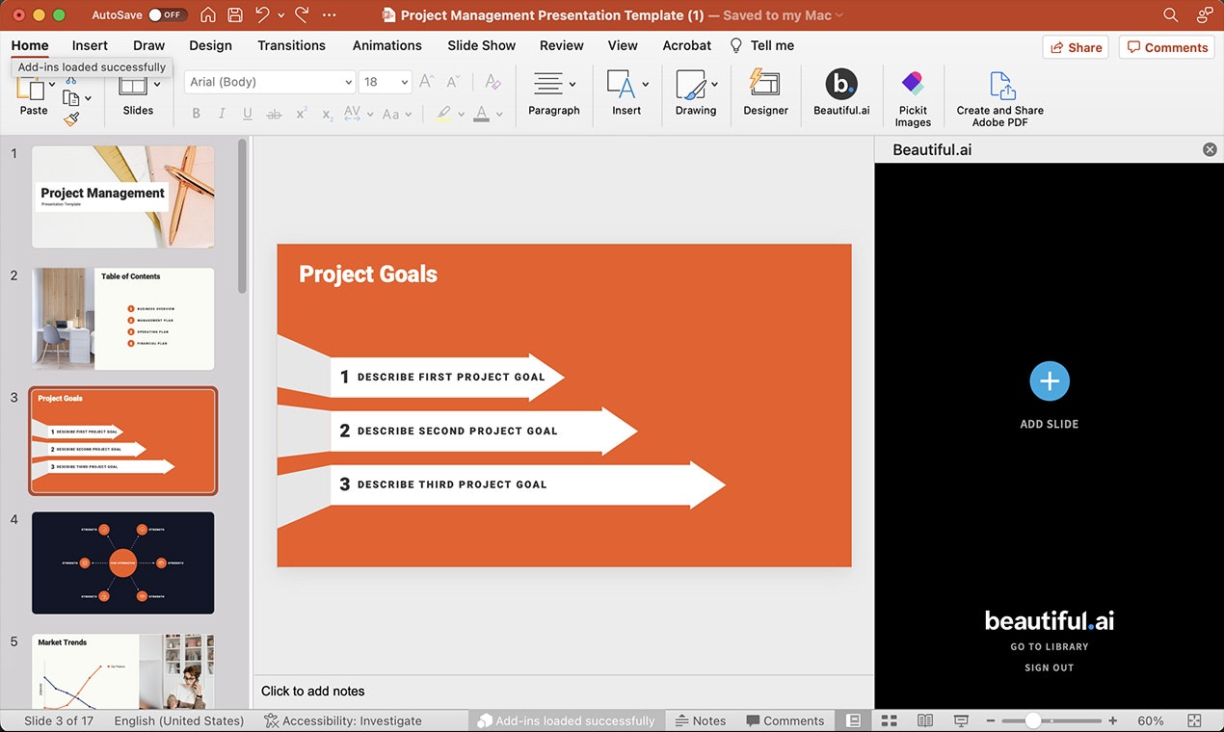Open the Design ribbon tab
The image size is (1224, 732).
210,45
